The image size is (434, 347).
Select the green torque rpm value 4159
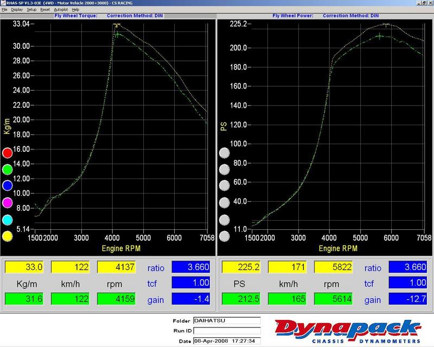pyautogui.click(x=117, y=299)
